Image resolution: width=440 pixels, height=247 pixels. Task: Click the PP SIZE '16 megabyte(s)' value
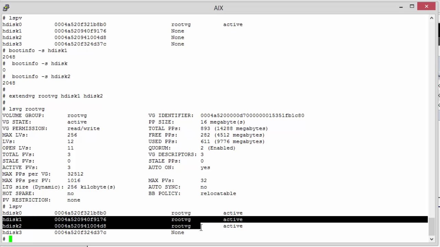[x=223, y=122]
